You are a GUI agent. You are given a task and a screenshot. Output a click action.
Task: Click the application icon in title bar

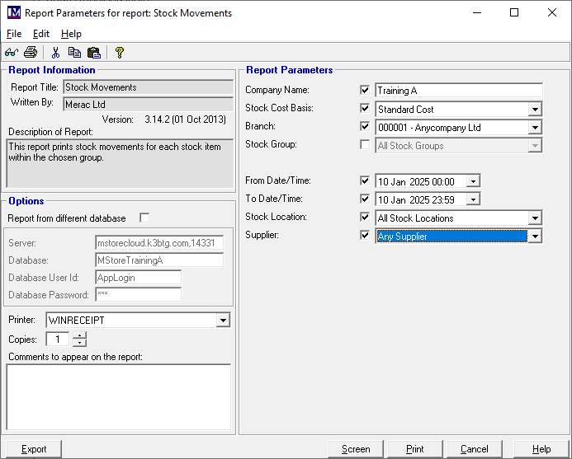12,13
